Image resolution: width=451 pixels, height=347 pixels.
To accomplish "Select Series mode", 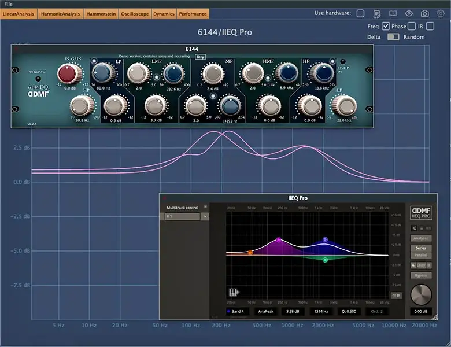I will (421, 248).
